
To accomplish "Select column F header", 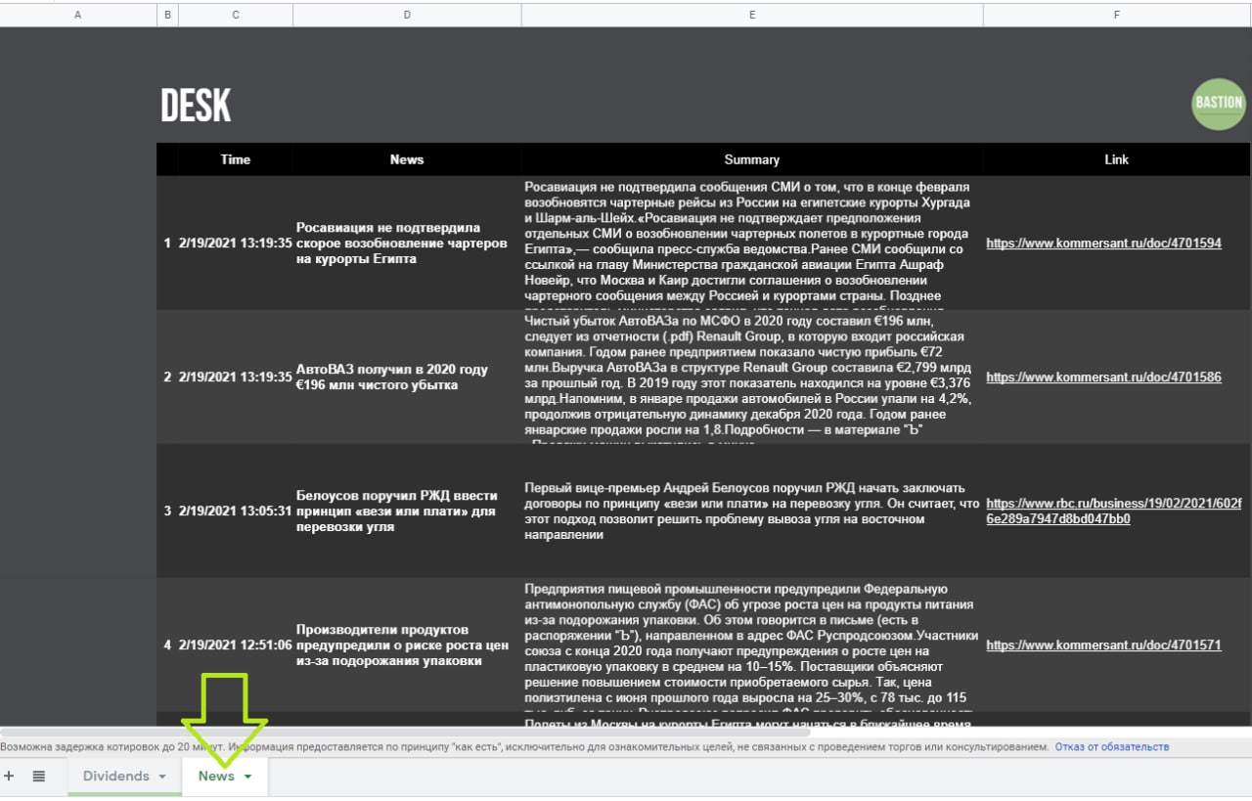I will pos(1117,15).
